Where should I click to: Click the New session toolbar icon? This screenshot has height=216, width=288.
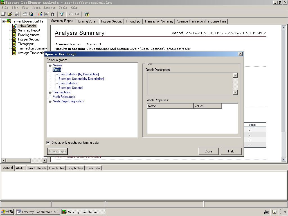[x=3, y=14]
